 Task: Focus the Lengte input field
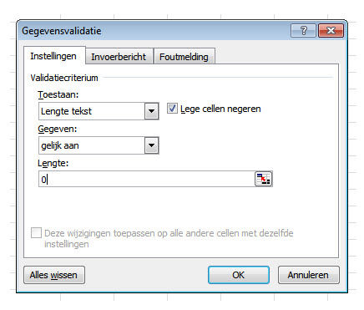[x=147, y=179]
